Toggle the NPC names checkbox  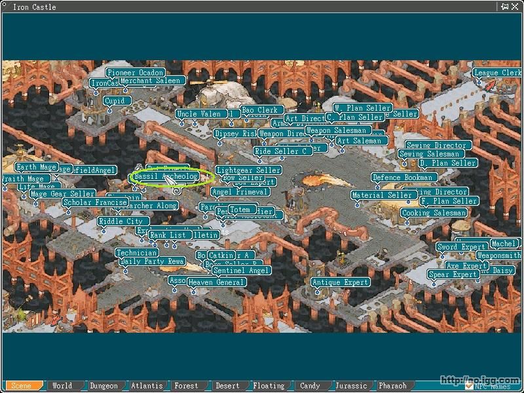tap(469, 386)
